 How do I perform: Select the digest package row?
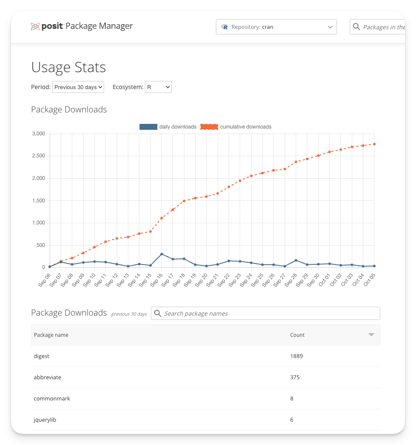pyautogui.click(x=42, y=356)
